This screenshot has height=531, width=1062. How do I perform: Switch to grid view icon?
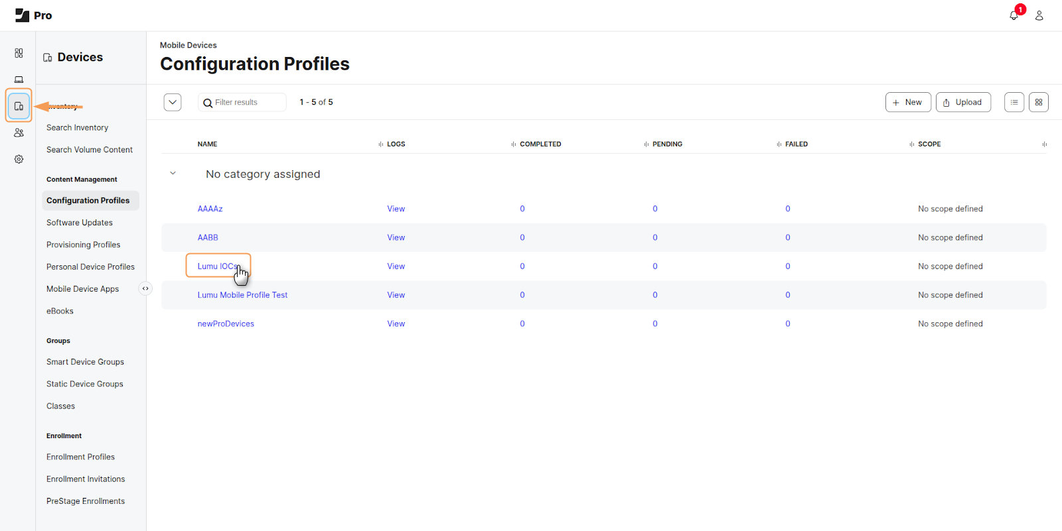(x=1038, y=102)
